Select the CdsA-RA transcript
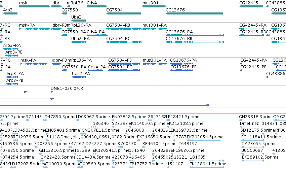This screenshot has width=286, height=169. (x=97, y=35)
